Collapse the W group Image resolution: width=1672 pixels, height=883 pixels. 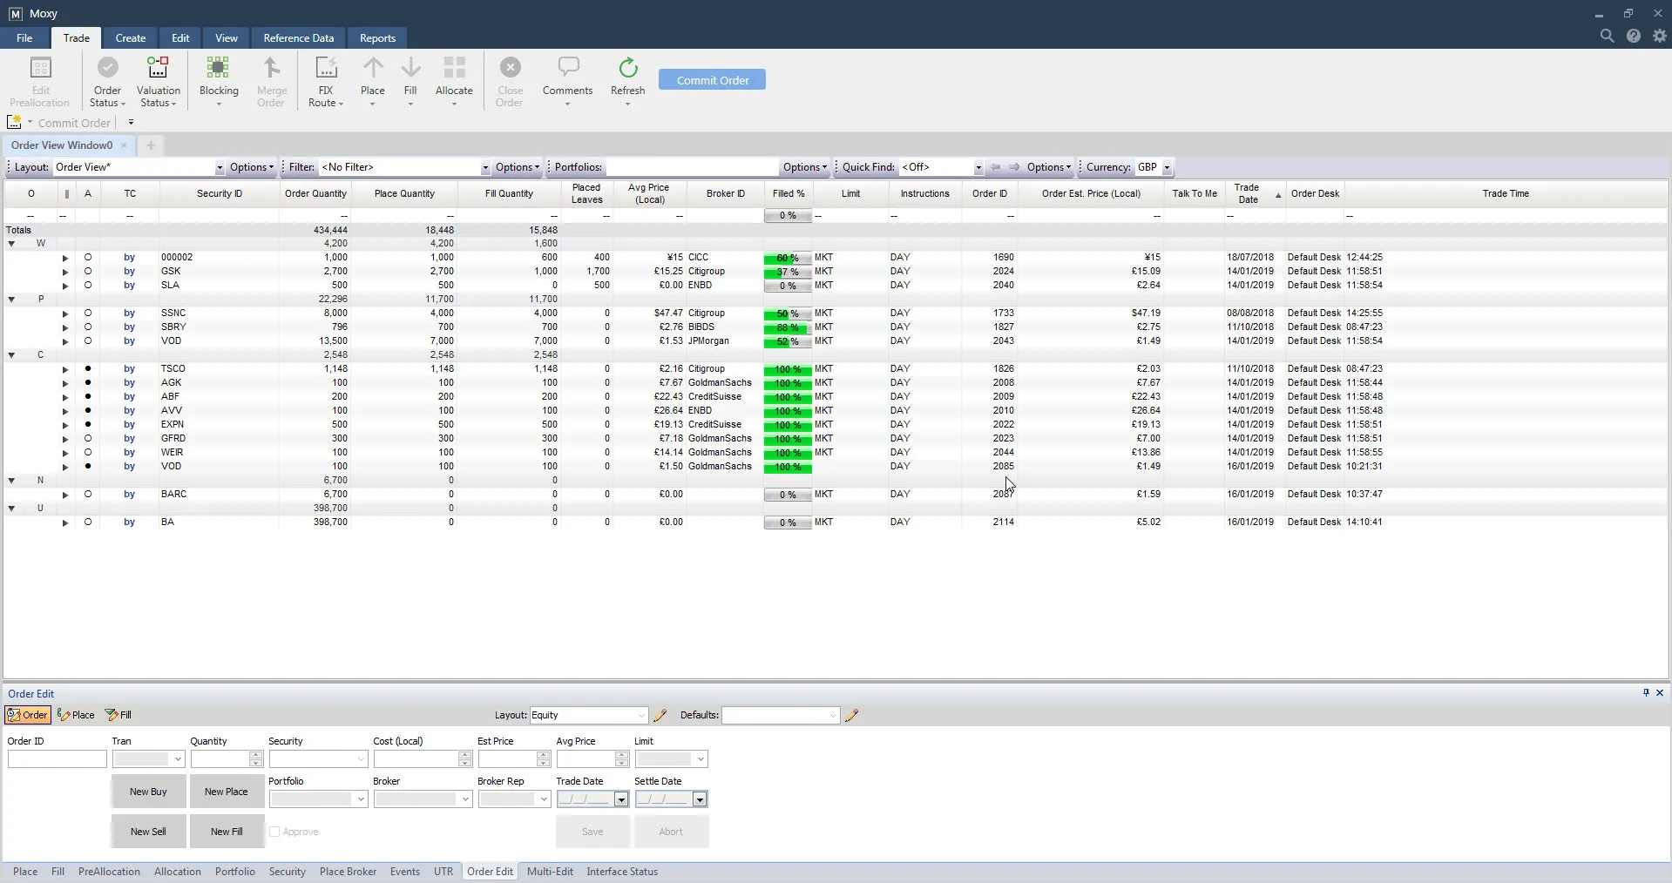11,244
